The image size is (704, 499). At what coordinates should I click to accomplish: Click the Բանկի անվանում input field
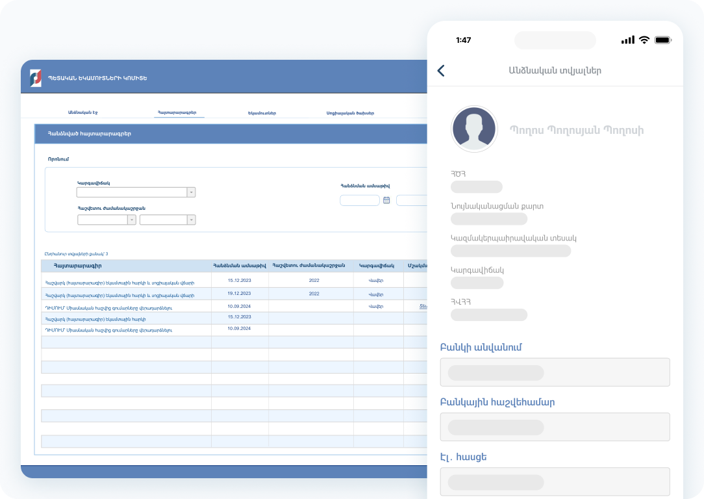[555, 372]
